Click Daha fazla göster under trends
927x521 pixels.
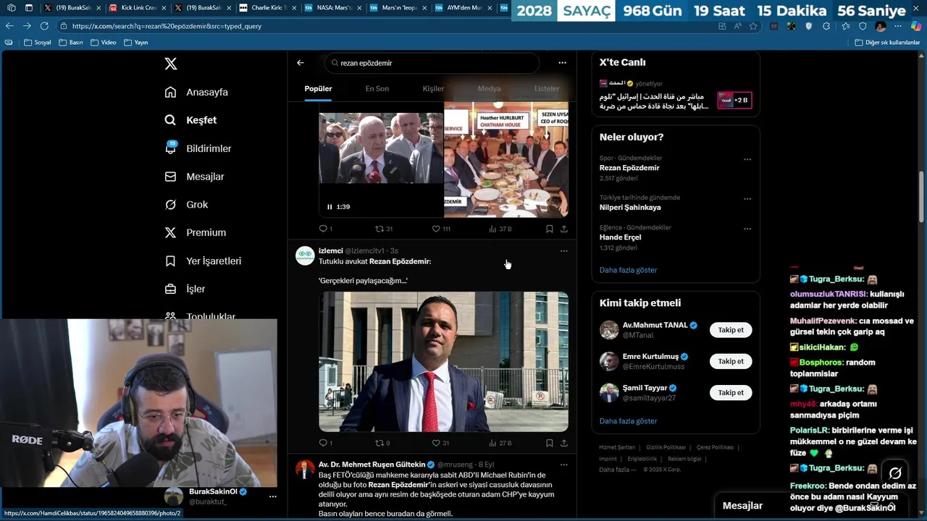click(x=628, y=270)
